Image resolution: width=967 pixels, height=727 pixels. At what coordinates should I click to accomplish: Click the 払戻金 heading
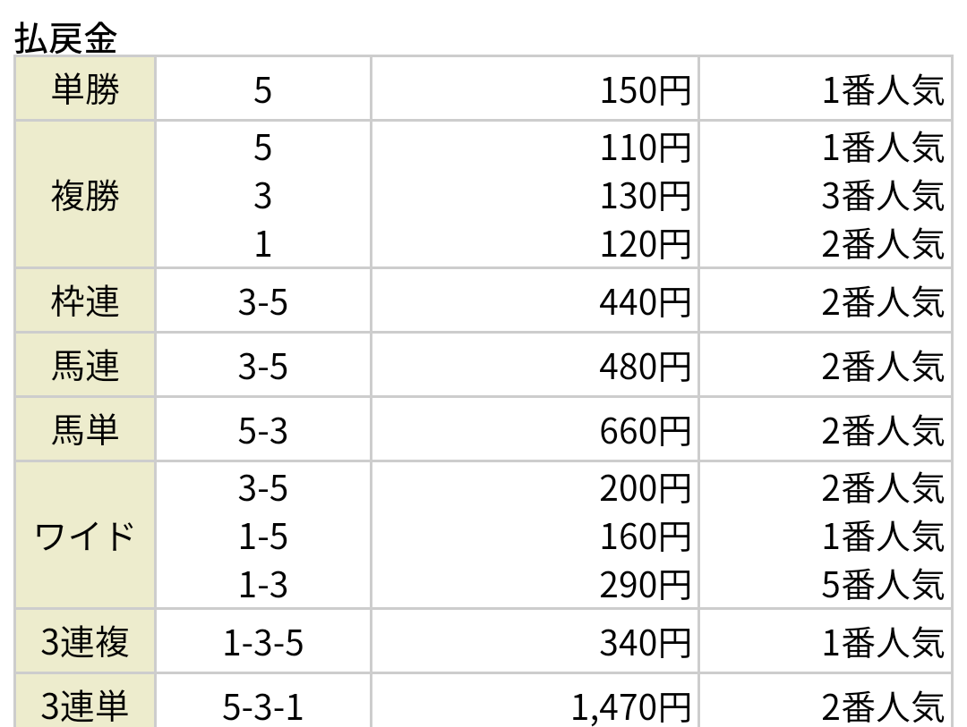pos(65,38)
